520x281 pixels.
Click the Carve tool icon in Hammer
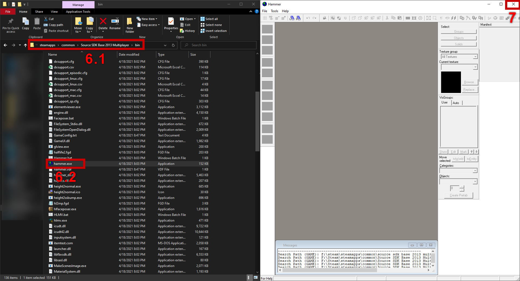click(x=324, y=18)
